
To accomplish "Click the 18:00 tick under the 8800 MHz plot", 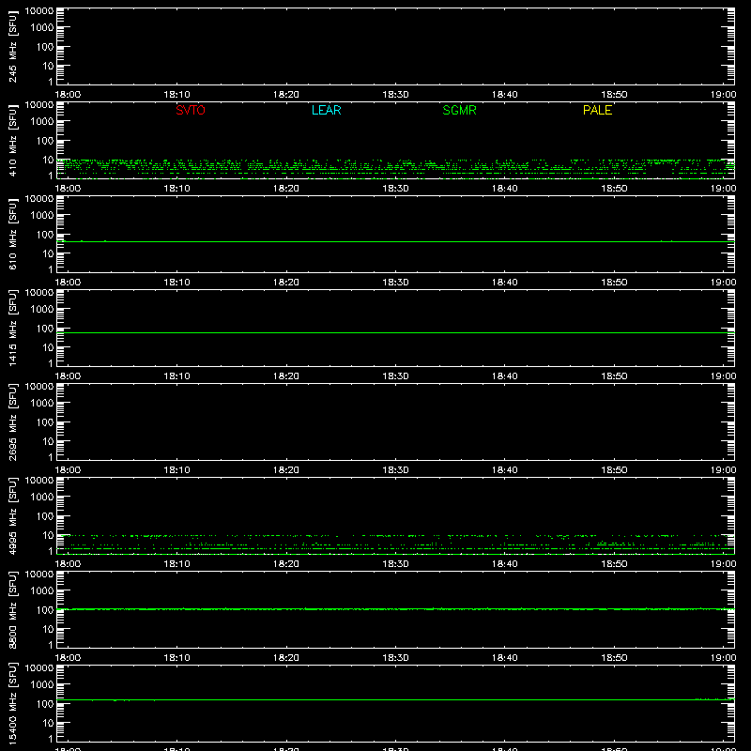I will tap(68, 658).
